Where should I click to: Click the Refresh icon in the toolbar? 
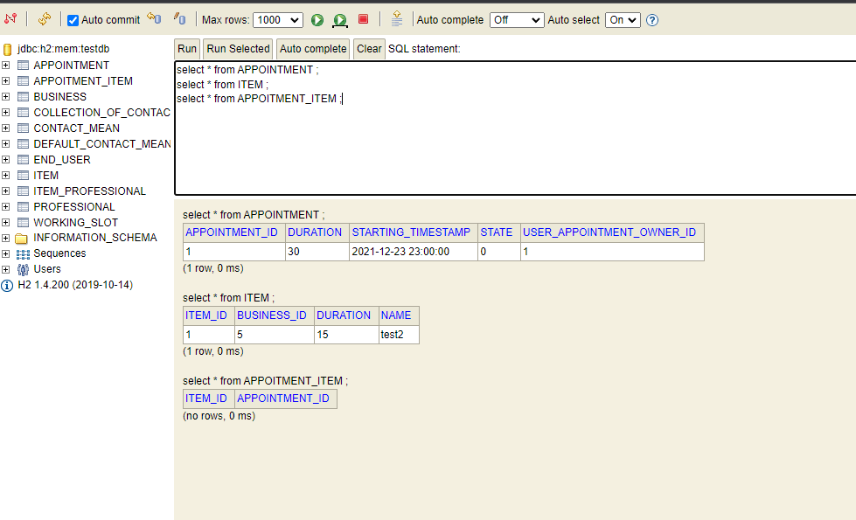[45, 19]
